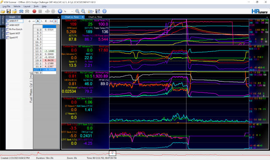This screenshot has height=160, width=270.
Task: Open the Vehicle menu
Action: coord(17,6)
